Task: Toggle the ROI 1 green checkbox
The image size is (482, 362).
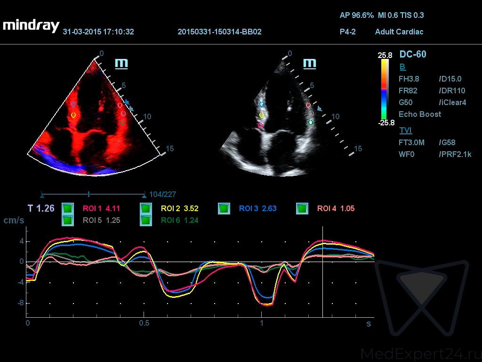Action: click(x=68, y=208)
